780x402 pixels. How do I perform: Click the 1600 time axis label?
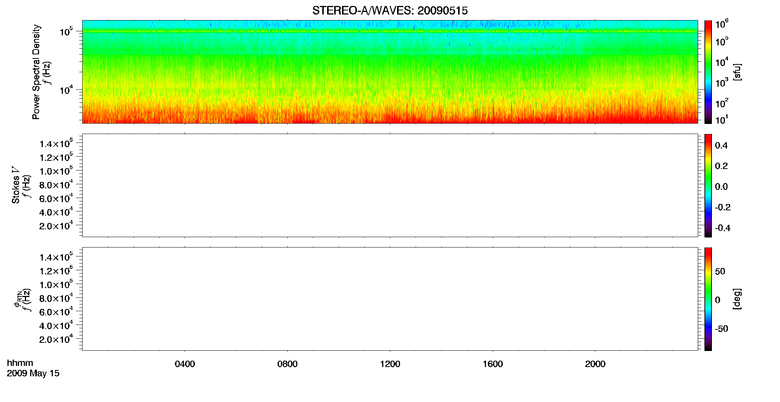[x=493, y=364]
